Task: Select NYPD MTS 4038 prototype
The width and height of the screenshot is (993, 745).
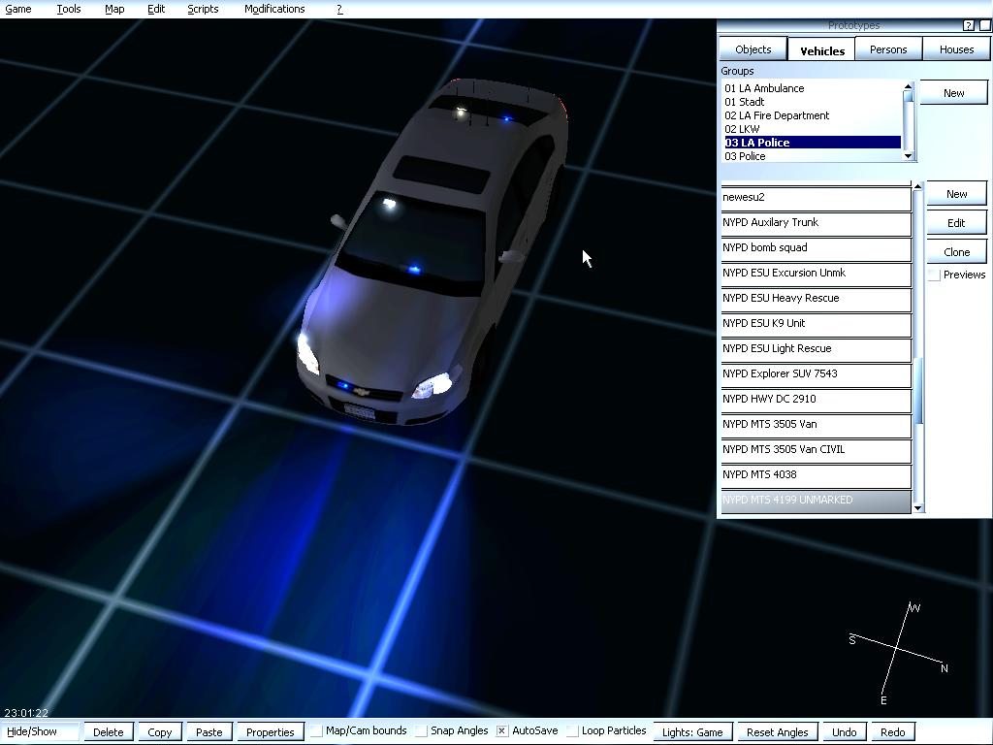Action: point(816,476)
